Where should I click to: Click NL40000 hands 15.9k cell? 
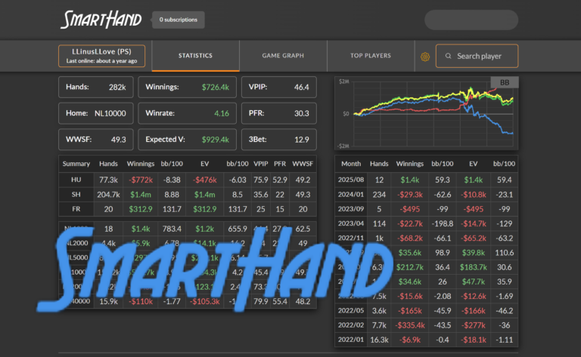click(108, 302)
